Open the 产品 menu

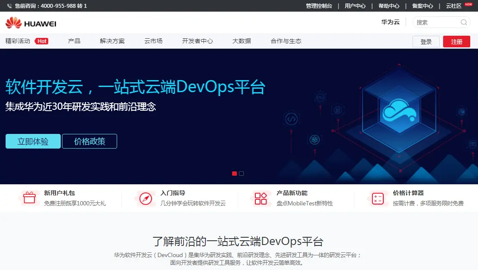click(x=74, y=41)
